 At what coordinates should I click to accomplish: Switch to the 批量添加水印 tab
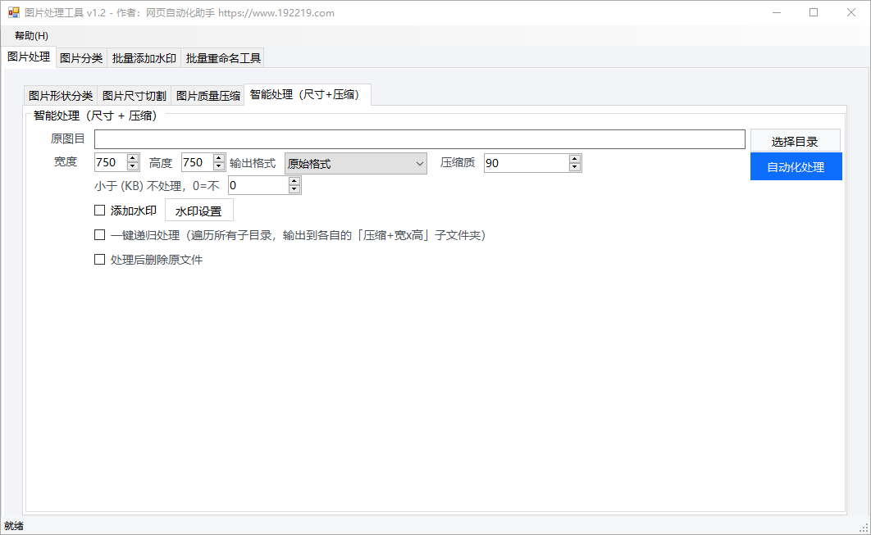[x=144, y=58]
